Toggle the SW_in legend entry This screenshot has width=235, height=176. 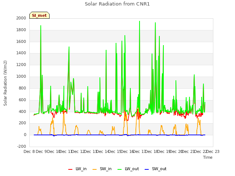102,169
